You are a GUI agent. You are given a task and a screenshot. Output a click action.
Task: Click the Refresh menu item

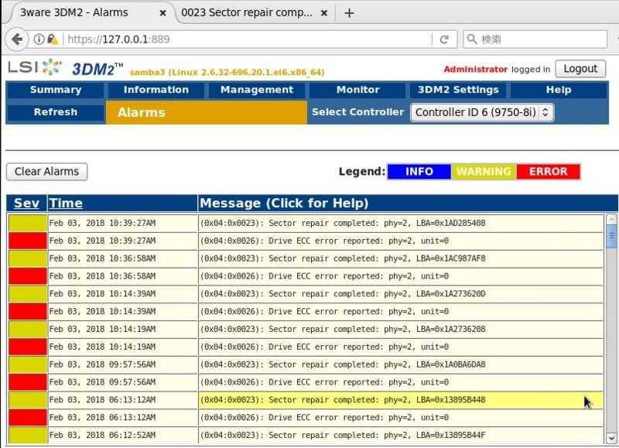point(56,112)
